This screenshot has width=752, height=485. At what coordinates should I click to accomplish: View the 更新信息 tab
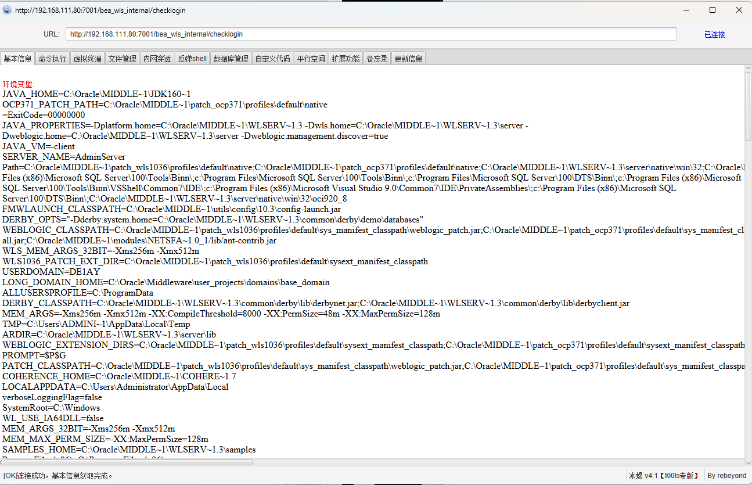(408, 59)
